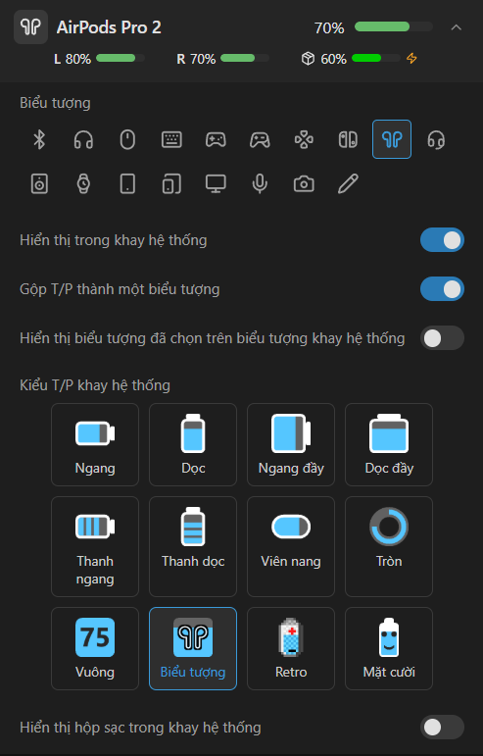Image resolution: width=483 pixels, height=756 pixels.
Task: Choose the camera icon
Action: tap(304, 183)
